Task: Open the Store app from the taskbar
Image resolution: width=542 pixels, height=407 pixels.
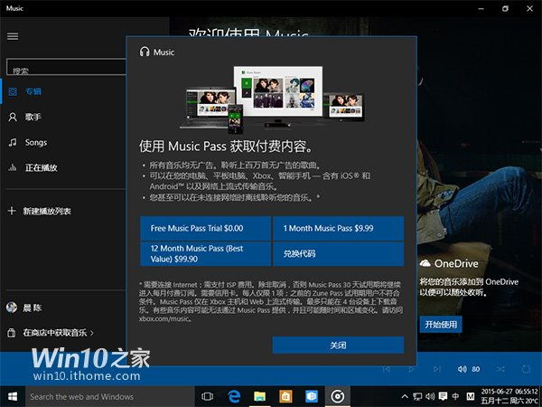Action: [x=285, y=397]
